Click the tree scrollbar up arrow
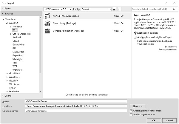 (40, 18)
